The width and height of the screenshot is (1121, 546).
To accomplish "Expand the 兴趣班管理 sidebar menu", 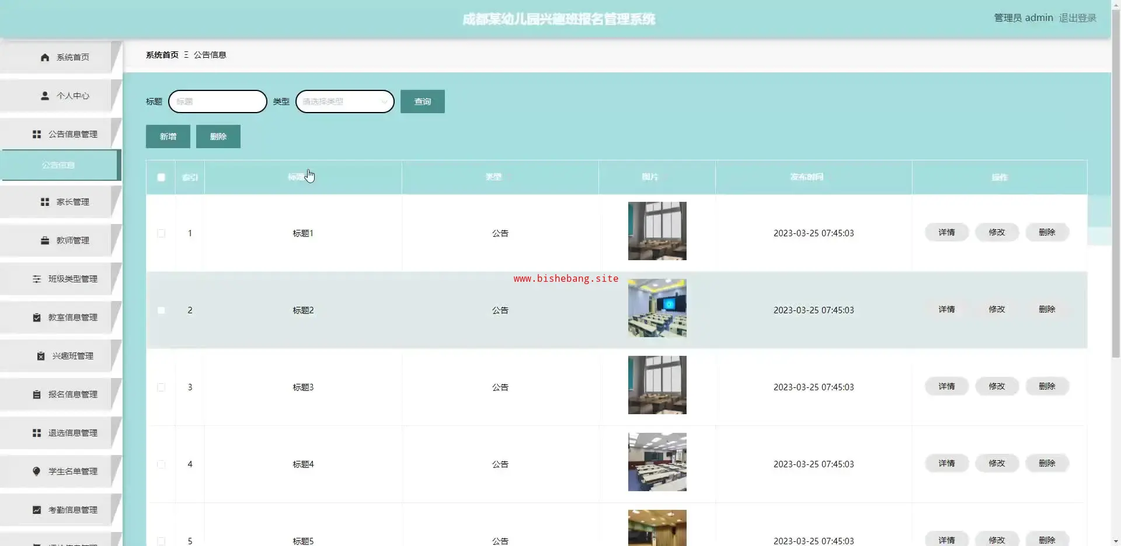I will tap(61, 356).
